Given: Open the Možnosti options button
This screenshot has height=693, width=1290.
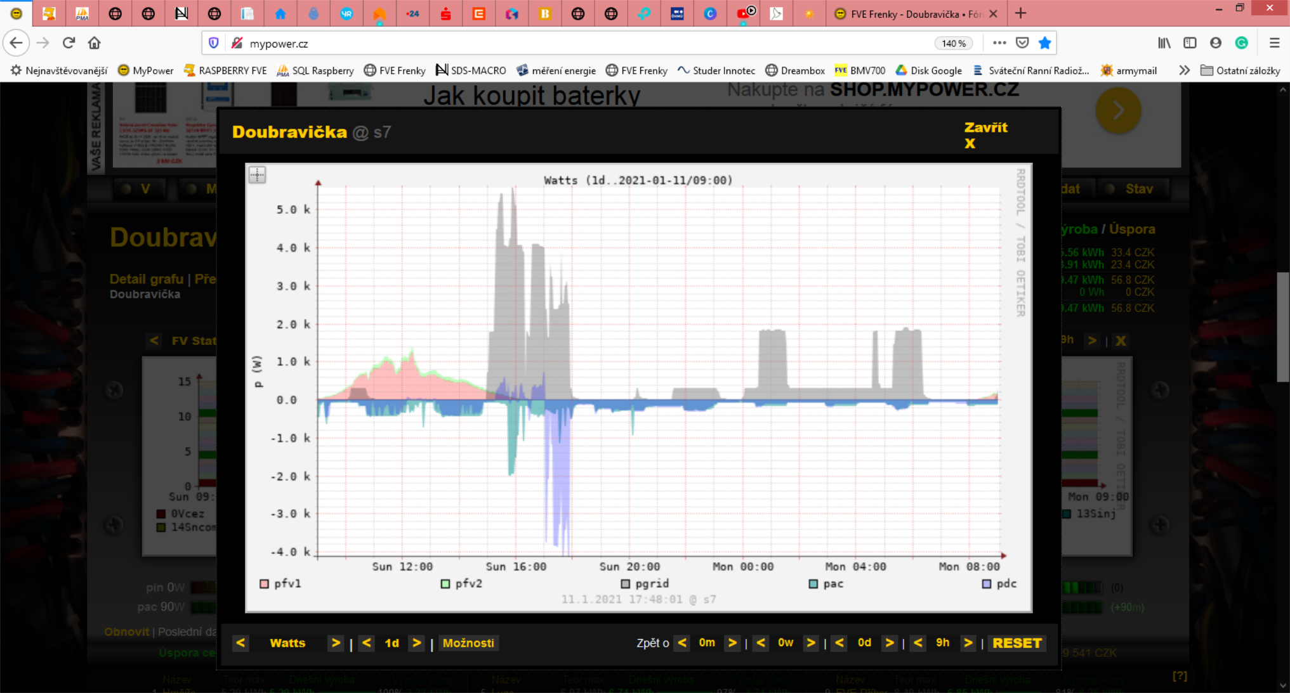Looking at the screenshot, I should pyautogui.click(x=468, y=643).
